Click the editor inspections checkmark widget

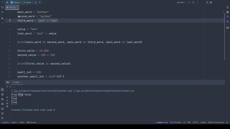(223, 11)
